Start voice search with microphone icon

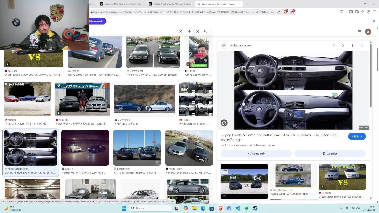189,31
